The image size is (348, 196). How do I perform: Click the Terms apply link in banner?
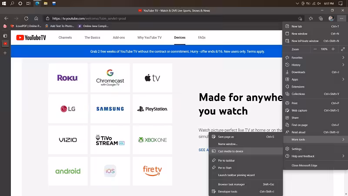coord(256,51)
